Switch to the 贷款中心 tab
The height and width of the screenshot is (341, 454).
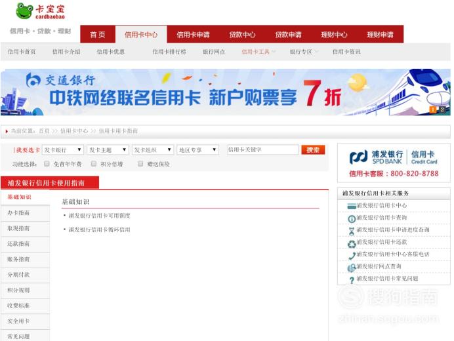tap(242, 35)
